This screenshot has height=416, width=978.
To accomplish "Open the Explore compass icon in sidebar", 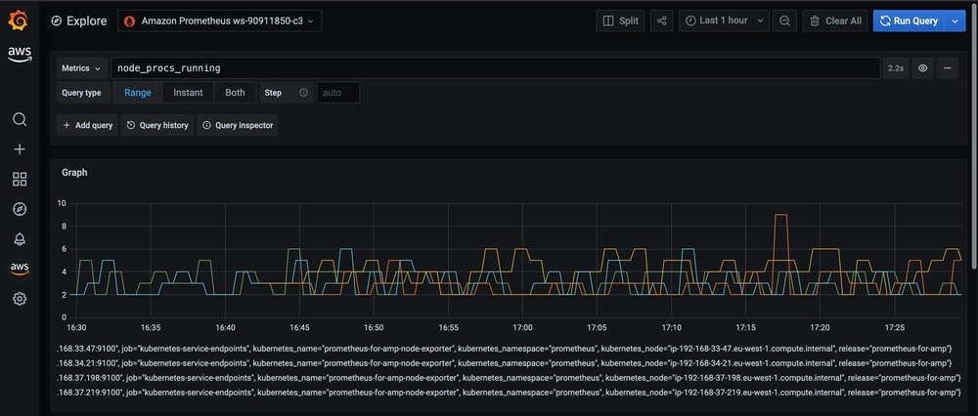I will coord(20,209).
